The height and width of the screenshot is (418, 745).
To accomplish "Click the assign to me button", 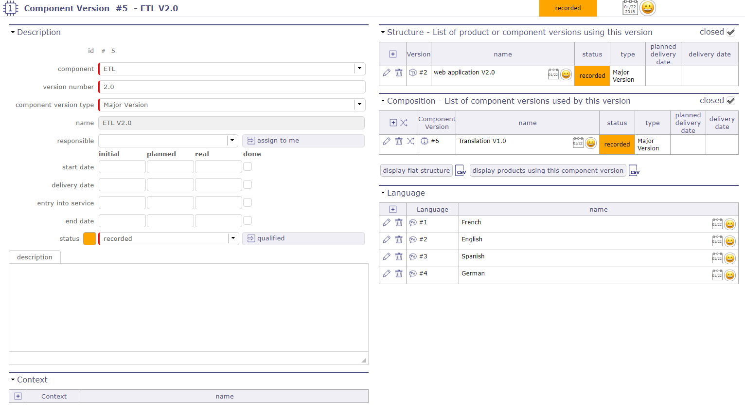I will tap(303, 141).
